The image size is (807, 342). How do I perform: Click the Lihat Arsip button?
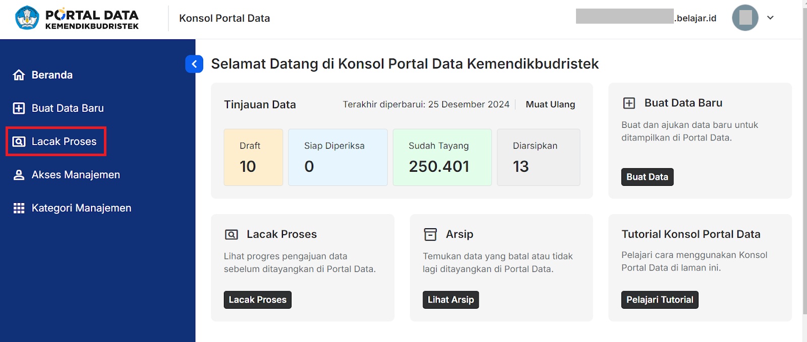pos(450,300)
